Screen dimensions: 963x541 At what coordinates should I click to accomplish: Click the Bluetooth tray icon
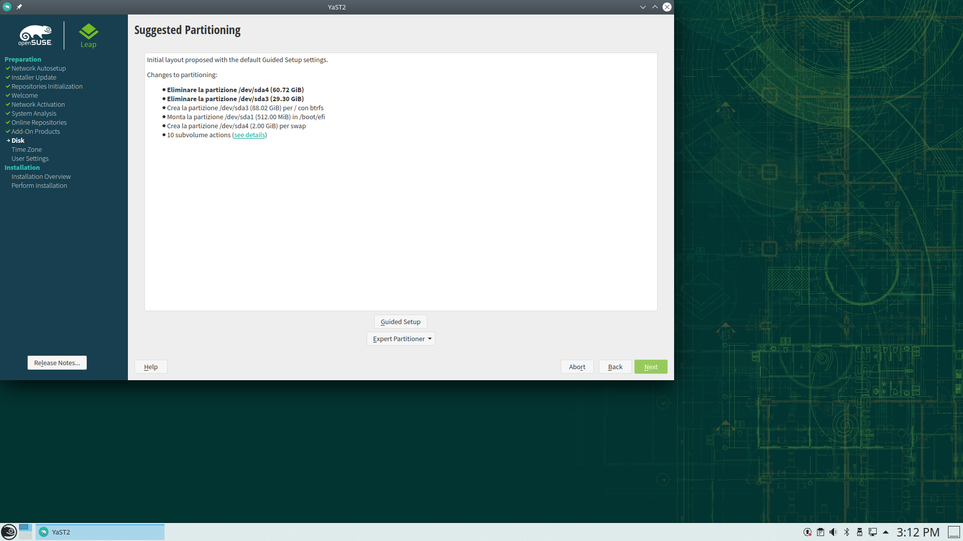click(847, 532)
